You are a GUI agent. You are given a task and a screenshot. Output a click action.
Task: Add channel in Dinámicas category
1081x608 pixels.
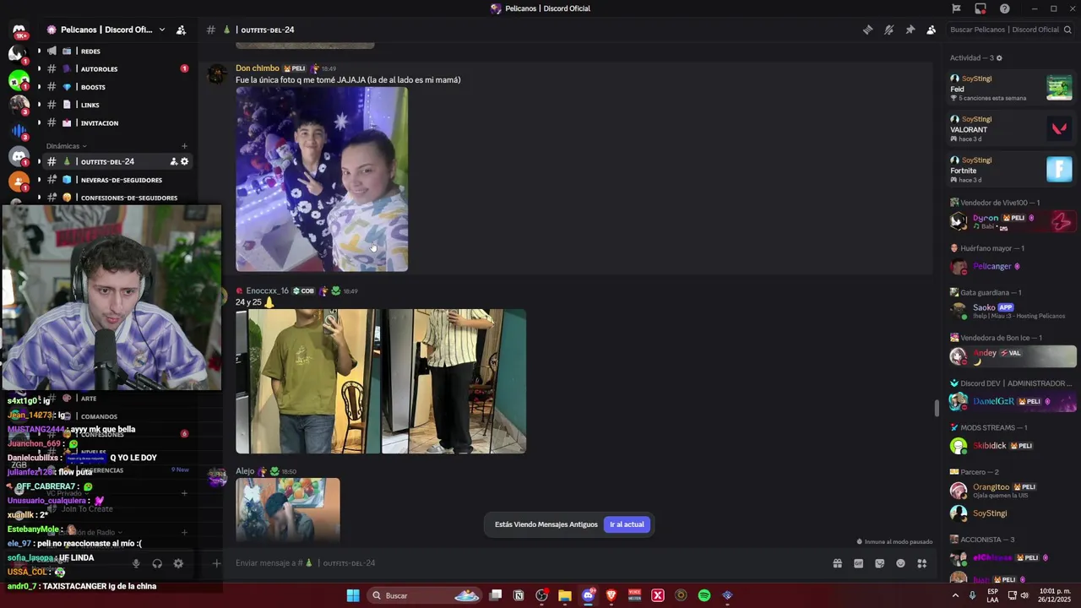[184, 146]
